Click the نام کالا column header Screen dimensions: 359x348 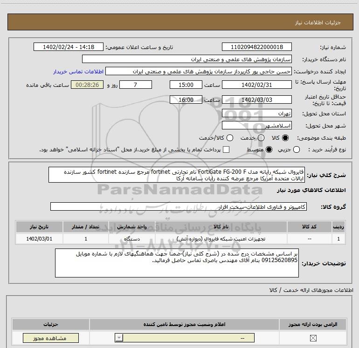click(x=221, y=227)
